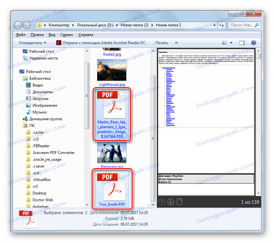This screenshot has width=274, height=243.
Task: Click the change view icon
Action: [224, 43]
